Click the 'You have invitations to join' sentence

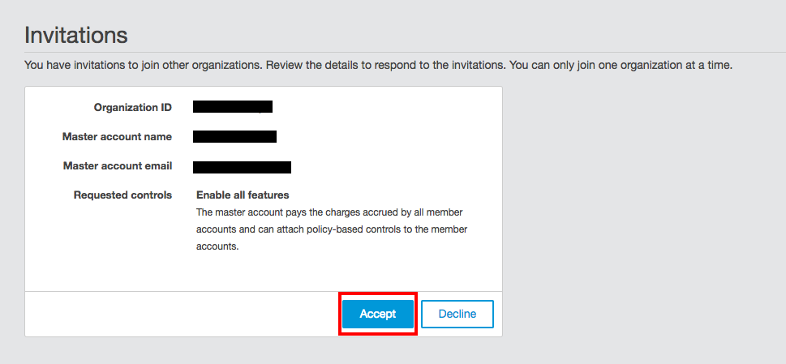pyautogui.click(x=143, y=65)
